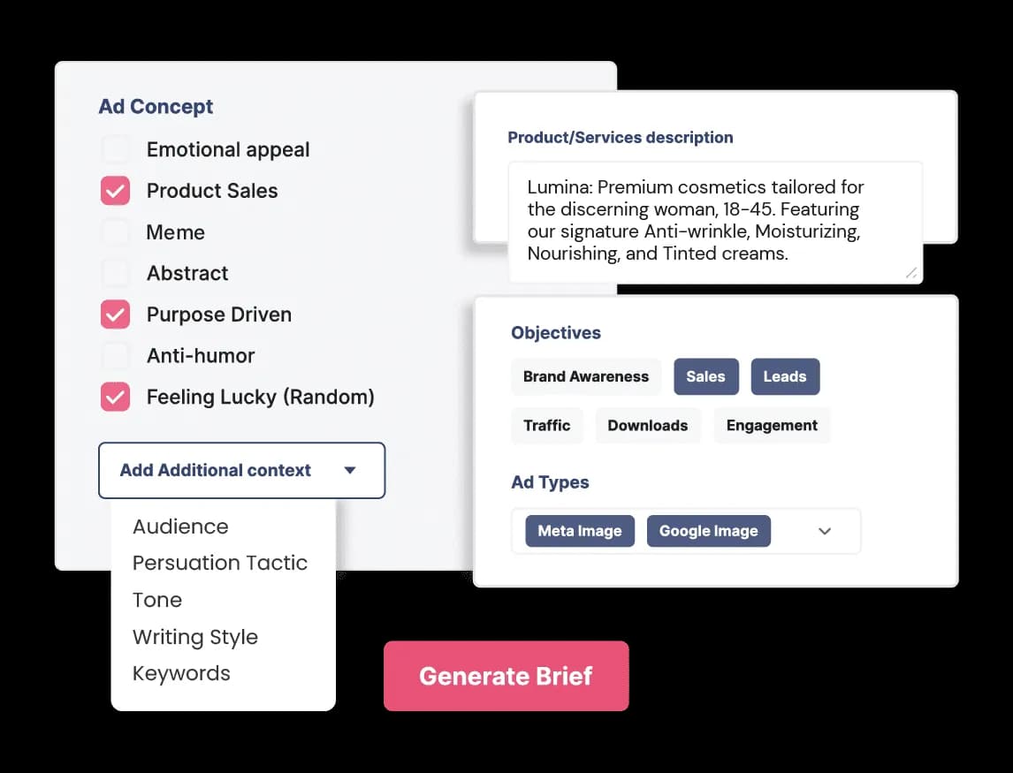This screenshot has height=773, width=1013.
Task: Check the Abstract option
Action: (x=115, y=273)
